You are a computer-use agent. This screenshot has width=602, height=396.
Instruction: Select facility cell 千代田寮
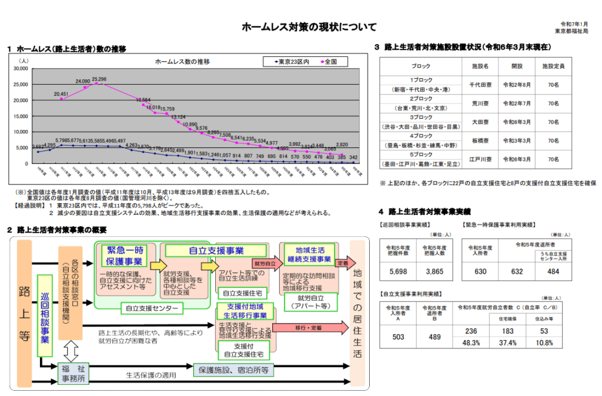click(480, 85)
